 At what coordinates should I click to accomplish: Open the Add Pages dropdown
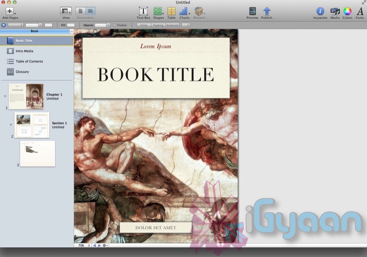click(x=10, y=12)
